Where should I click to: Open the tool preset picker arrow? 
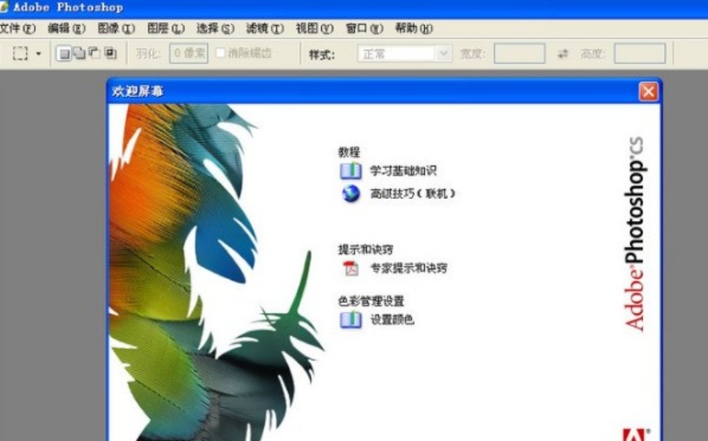click(39, 54)
